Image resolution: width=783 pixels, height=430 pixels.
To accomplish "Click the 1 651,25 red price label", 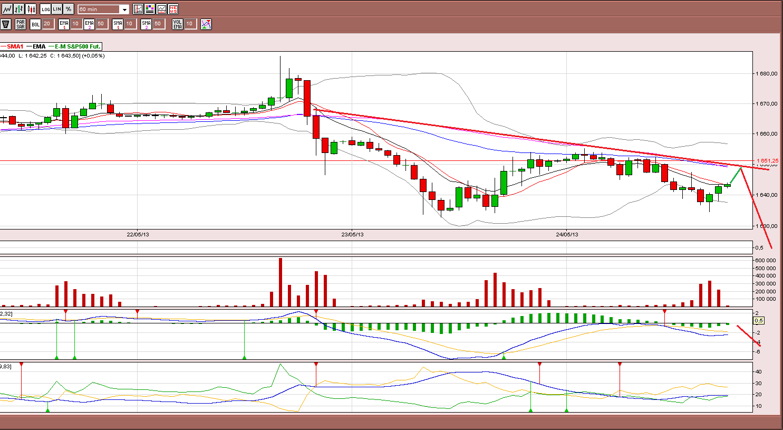I will [x=767, y=160].
